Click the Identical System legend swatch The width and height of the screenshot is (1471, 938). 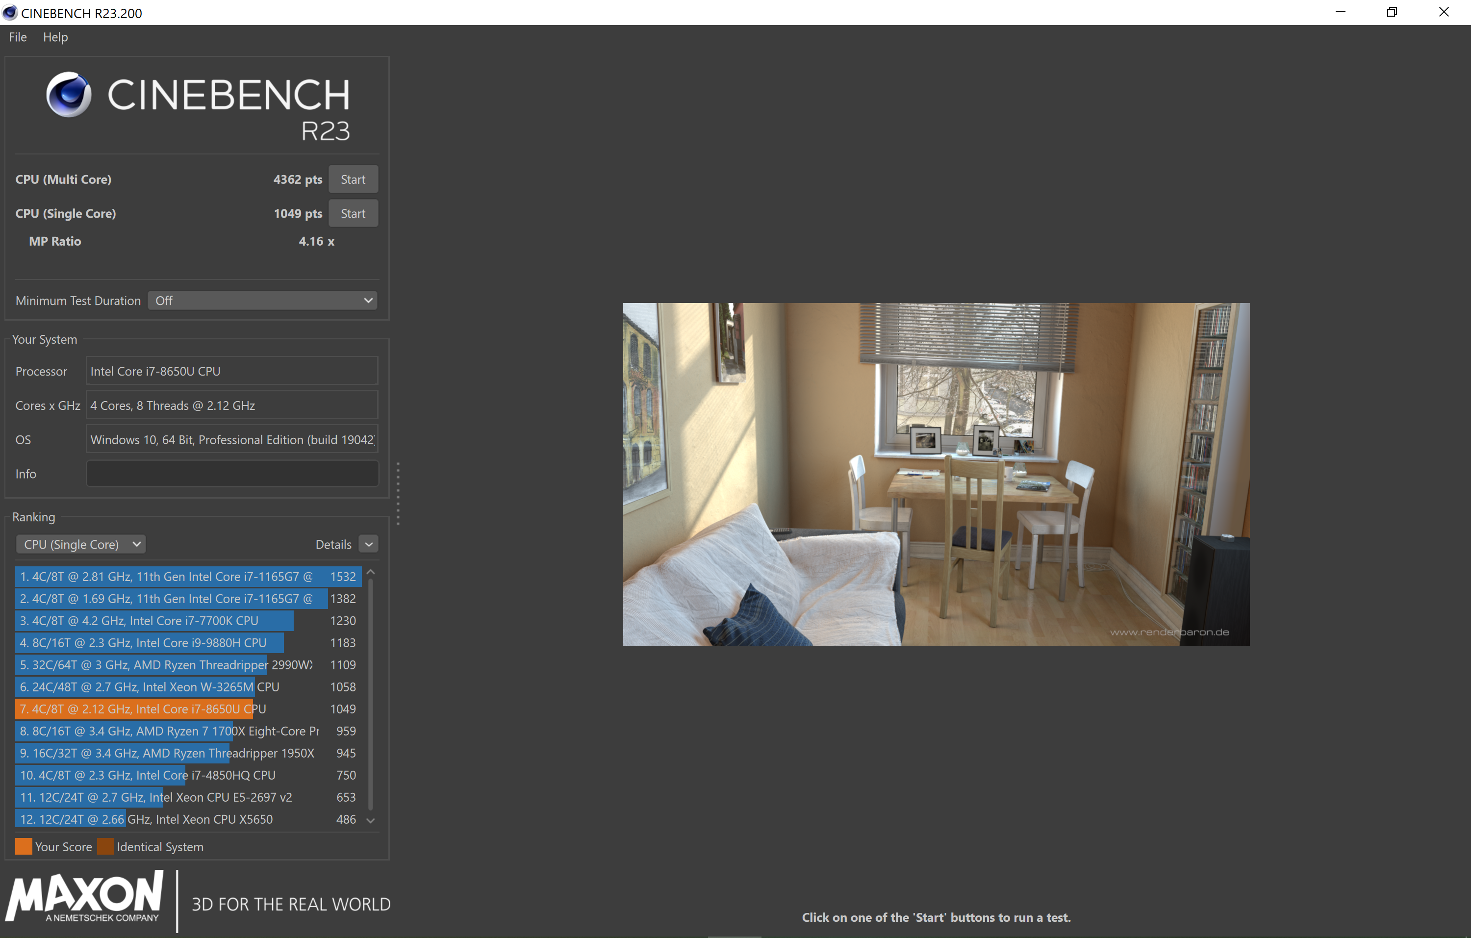[x=105, y=846]
